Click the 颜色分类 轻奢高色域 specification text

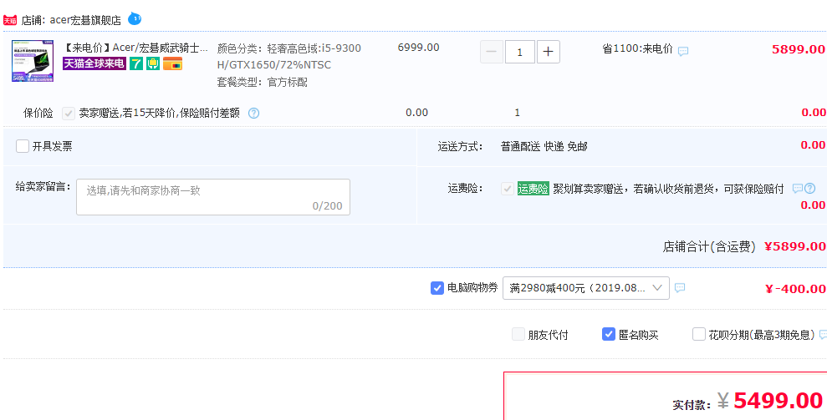[x=289, y=57]
